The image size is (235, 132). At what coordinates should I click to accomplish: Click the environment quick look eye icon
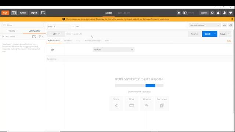click(224, 25)
